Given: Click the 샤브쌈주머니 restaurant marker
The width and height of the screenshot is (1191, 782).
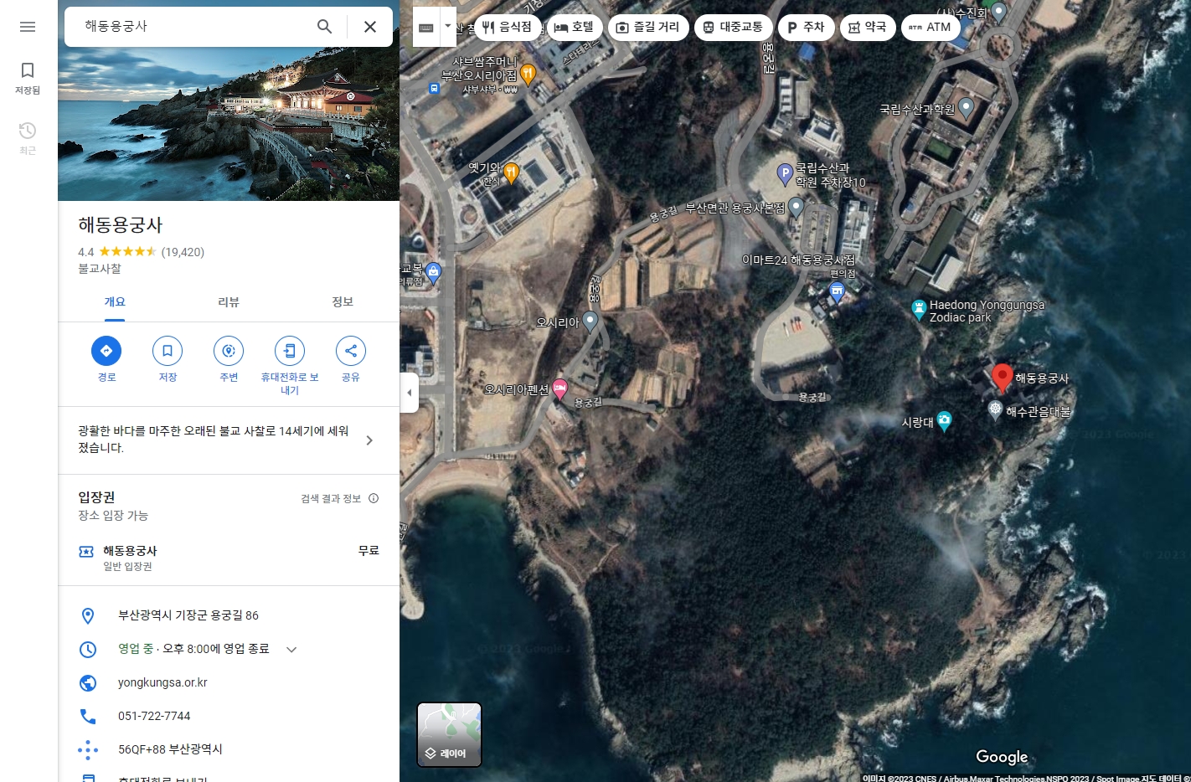Looking at the screenshot, I should coord(528,74).
